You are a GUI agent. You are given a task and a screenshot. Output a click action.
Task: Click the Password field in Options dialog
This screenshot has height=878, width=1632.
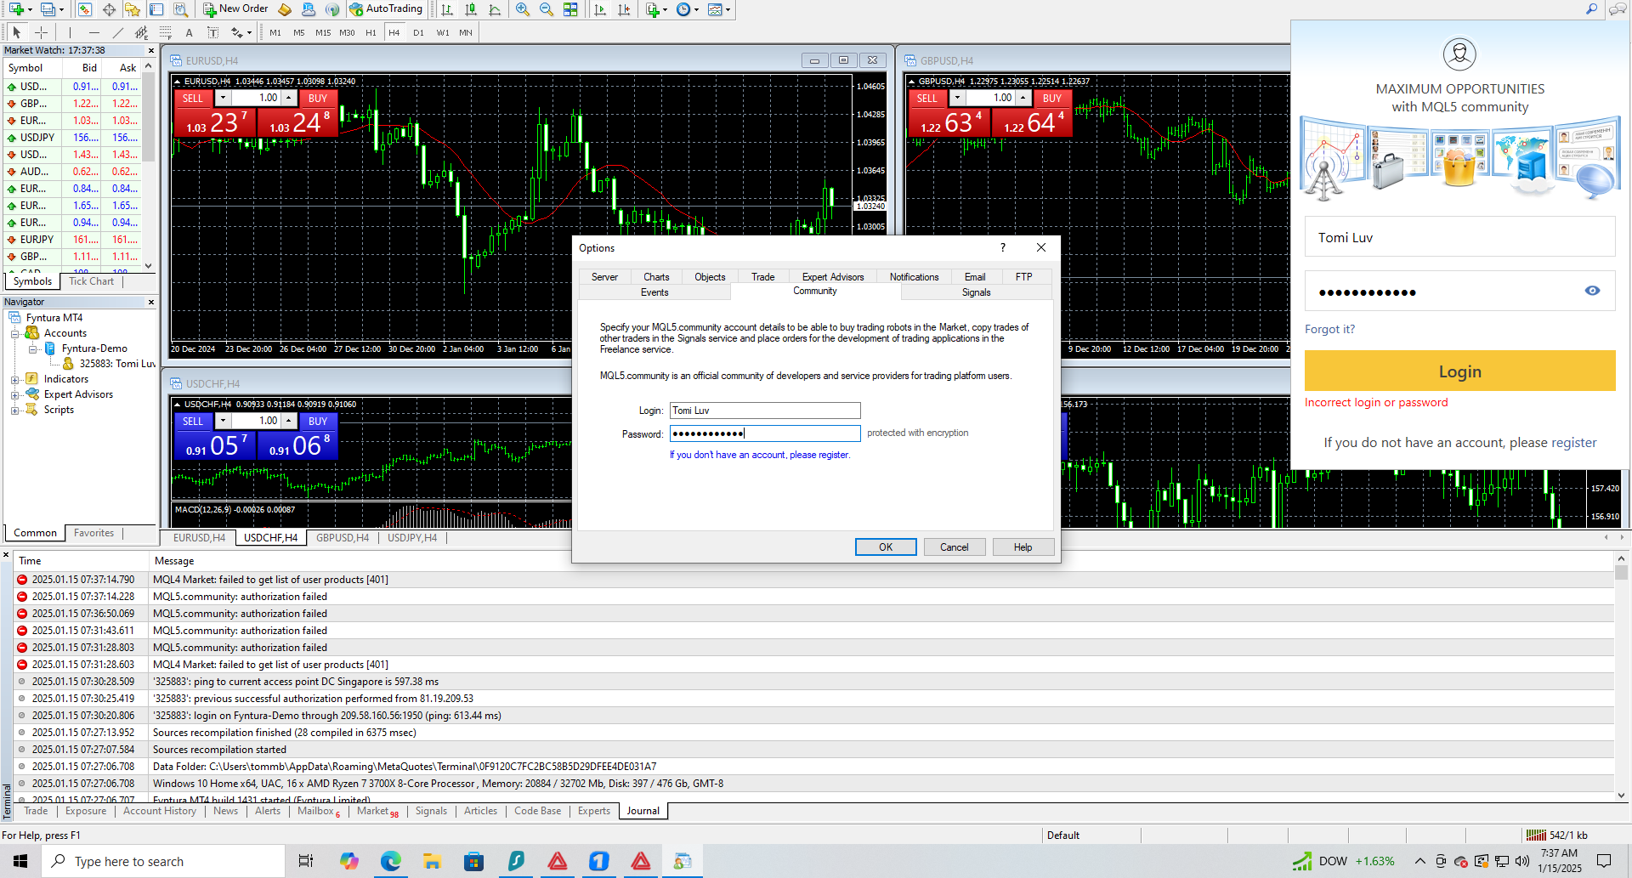coord(765,433)
